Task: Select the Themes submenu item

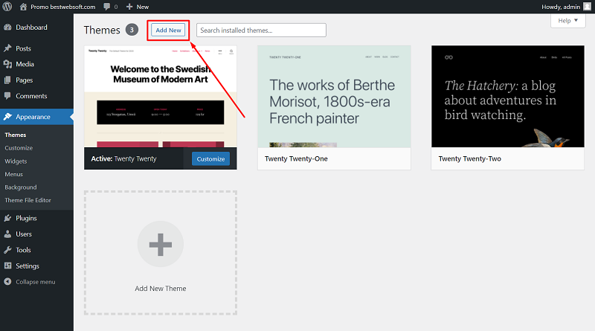Action: tap(16, 135)
